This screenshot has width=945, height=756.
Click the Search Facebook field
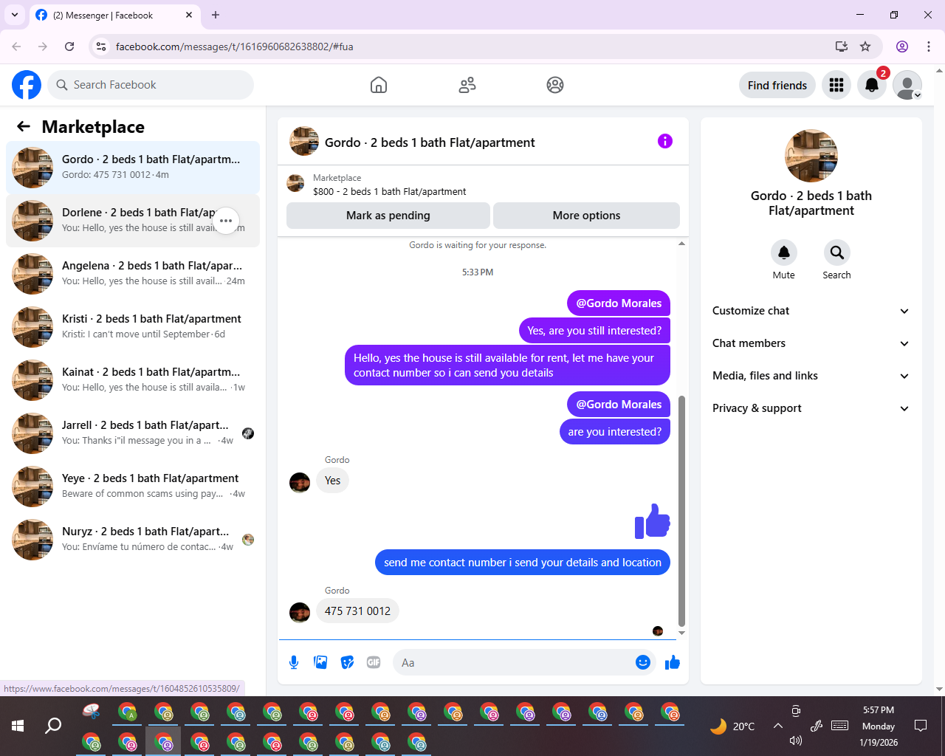[x=151, y=85]
